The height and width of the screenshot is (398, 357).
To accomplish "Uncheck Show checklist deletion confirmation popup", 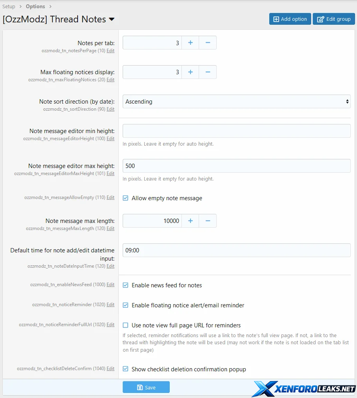I will (125, 369).
